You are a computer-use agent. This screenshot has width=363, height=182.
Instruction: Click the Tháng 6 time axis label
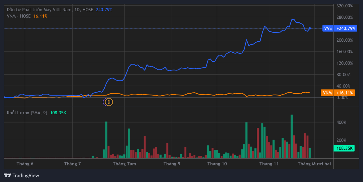[x=25, y=164]
